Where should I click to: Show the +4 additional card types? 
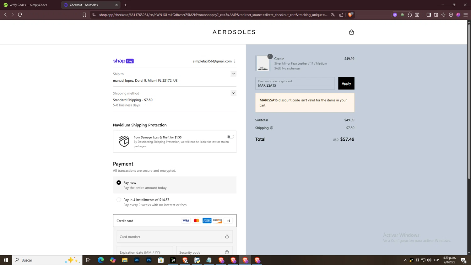click(x=228, y=221)
